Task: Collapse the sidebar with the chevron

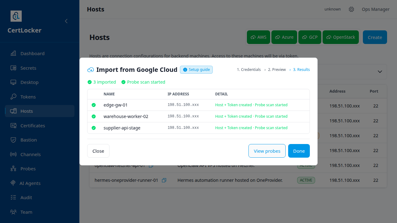Action: pos(66,21)
